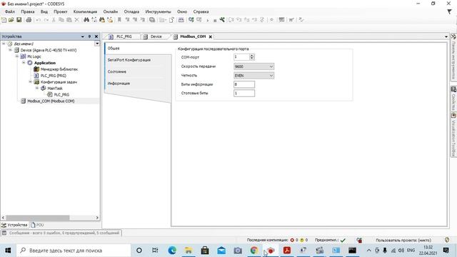The image size is (457, 257).
Task: Open the Проект menu
Action: pyautogui.click(x=60, y=11)
